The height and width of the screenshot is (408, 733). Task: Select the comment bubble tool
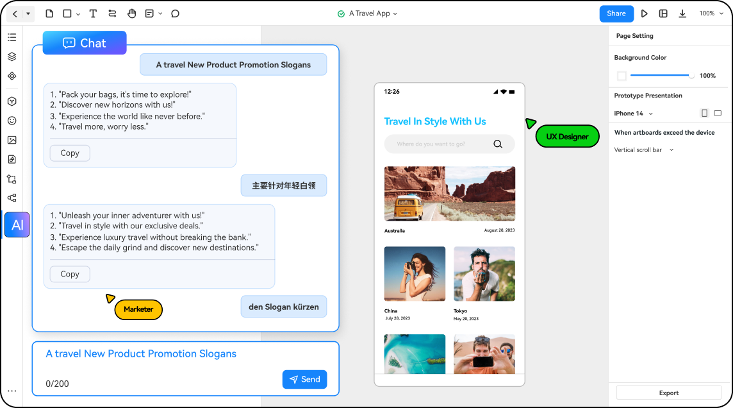point(176,13)
